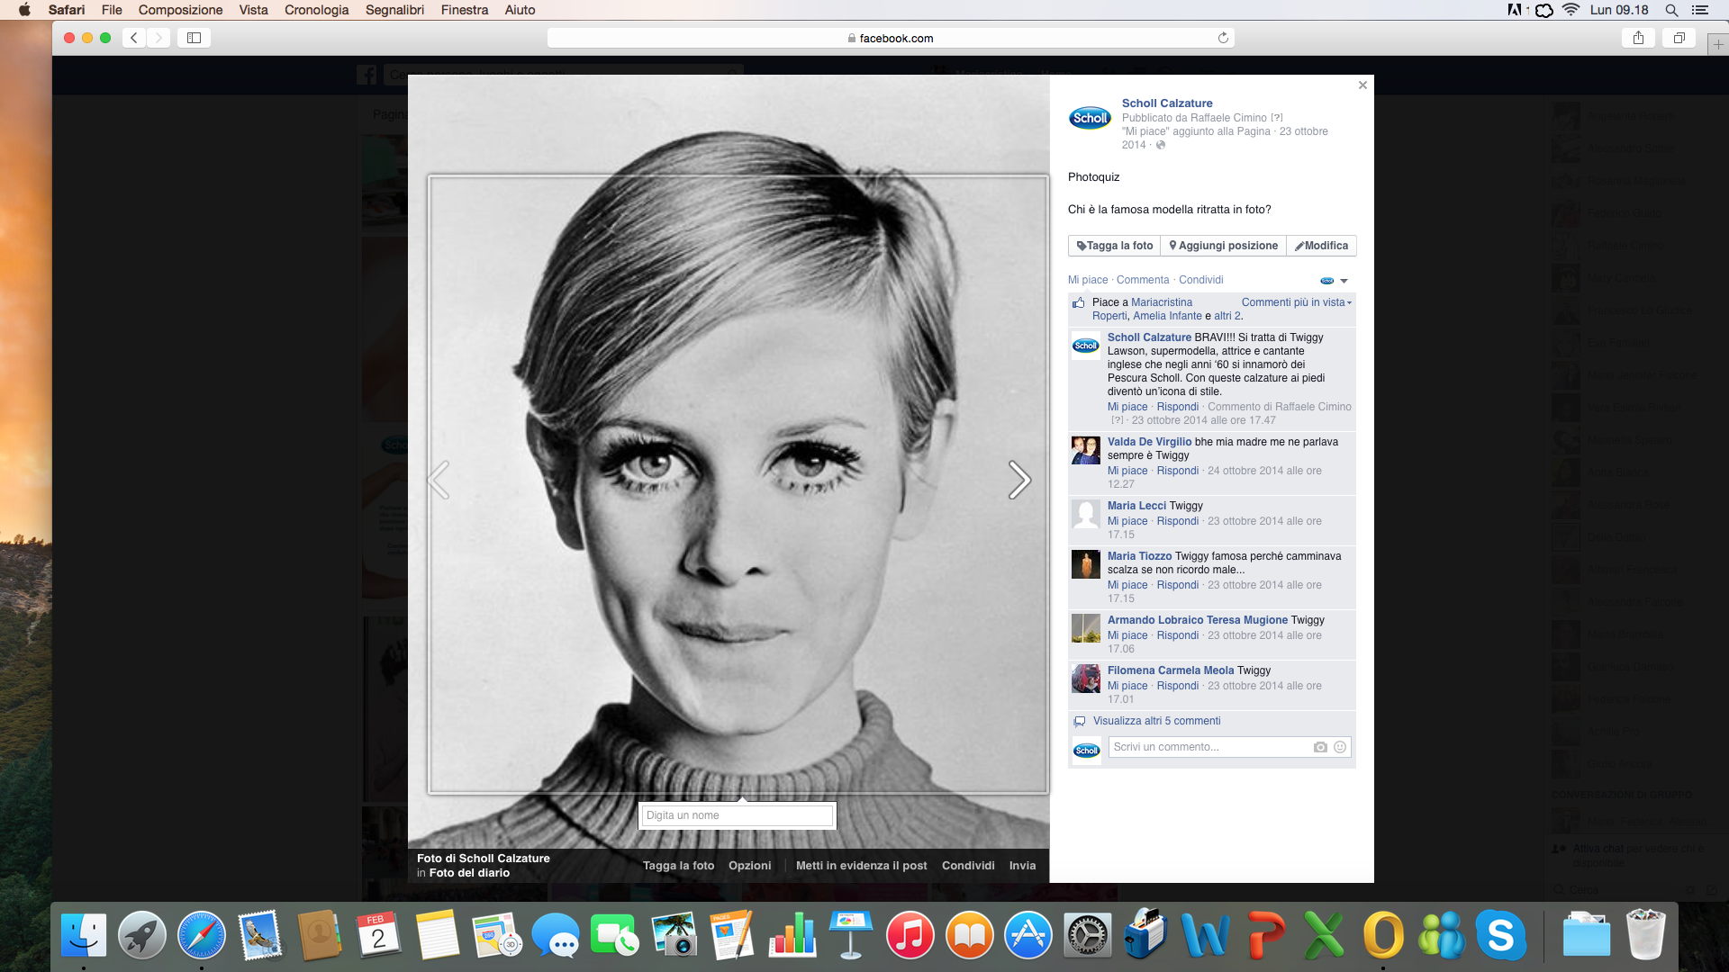Open the Apple menu
1729x972 pixels.
[24, 10]
